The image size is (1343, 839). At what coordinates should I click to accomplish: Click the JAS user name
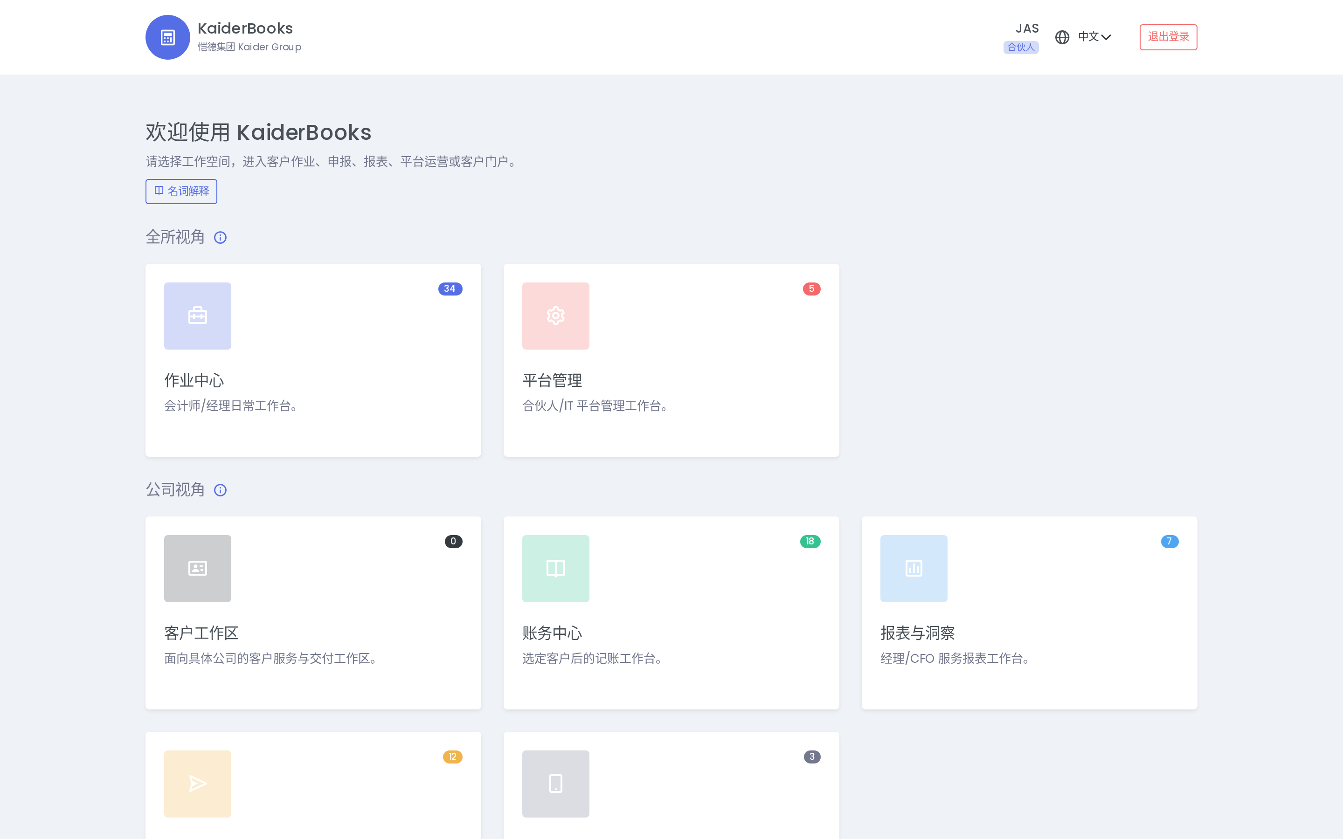point(1027,28)
